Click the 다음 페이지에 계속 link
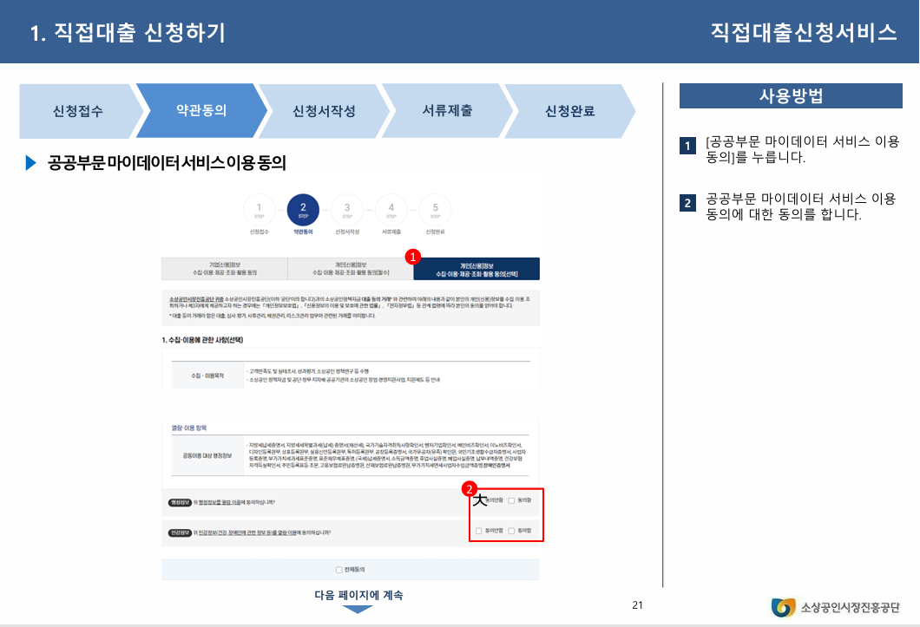This screenshot has width=920, height=627. [x=357, y=596]
